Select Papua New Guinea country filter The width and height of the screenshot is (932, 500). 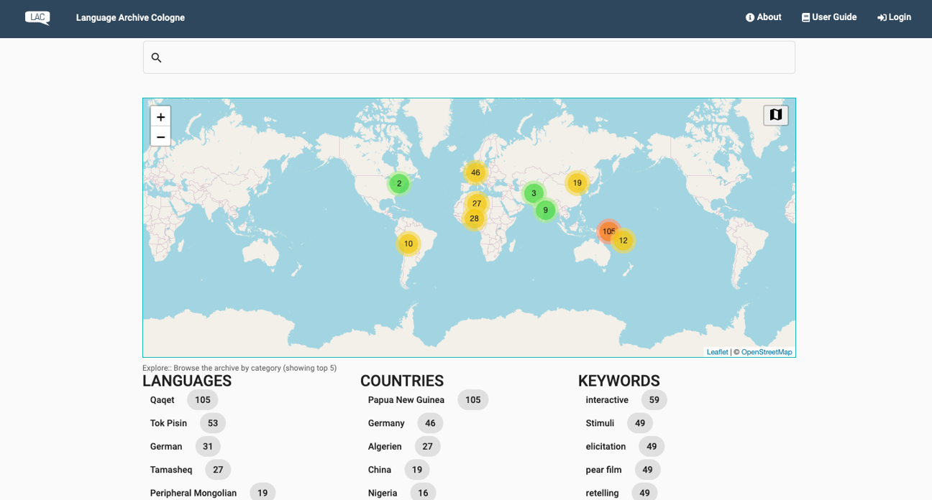point(406,400)
